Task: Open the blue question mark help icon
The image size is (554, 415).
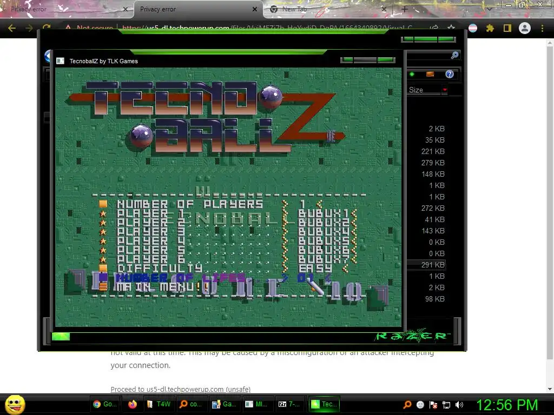Action: point(449,74)
